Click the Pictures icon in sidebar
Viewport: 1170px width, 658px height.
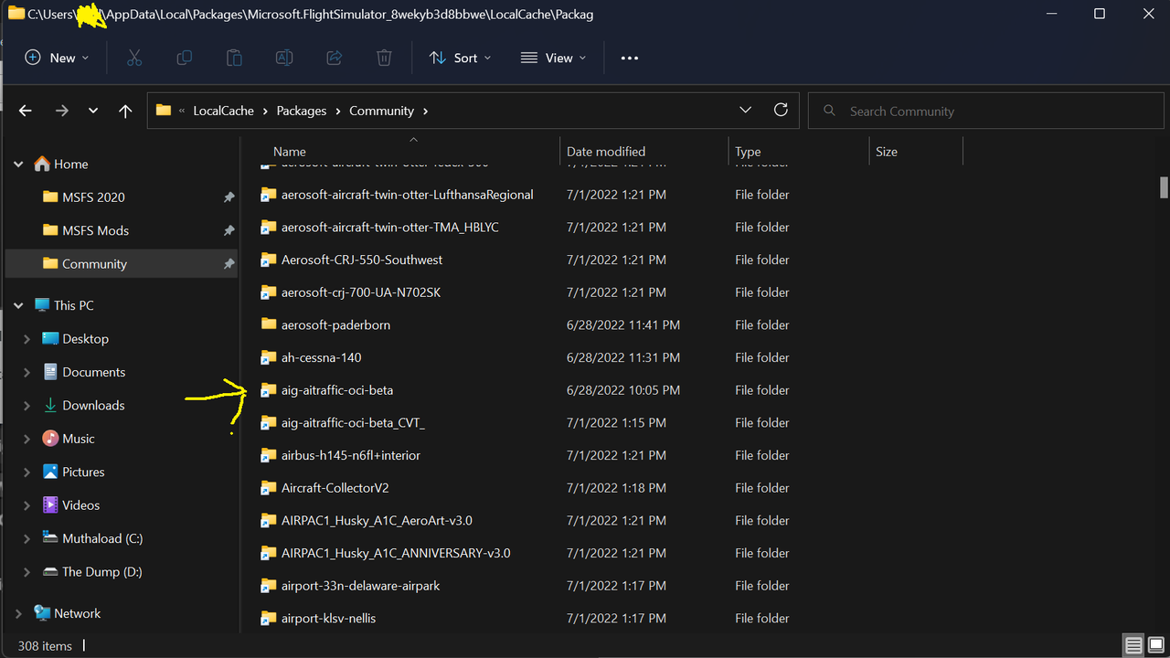pos(50,472)
